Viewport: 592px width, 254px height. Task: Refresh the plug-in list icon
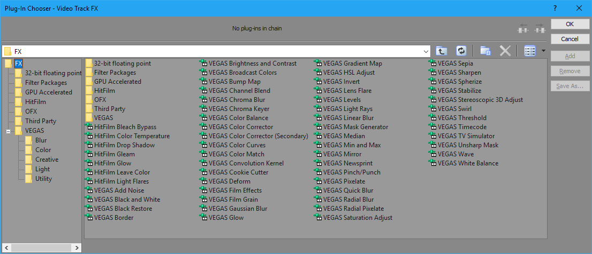coord(461,51)
